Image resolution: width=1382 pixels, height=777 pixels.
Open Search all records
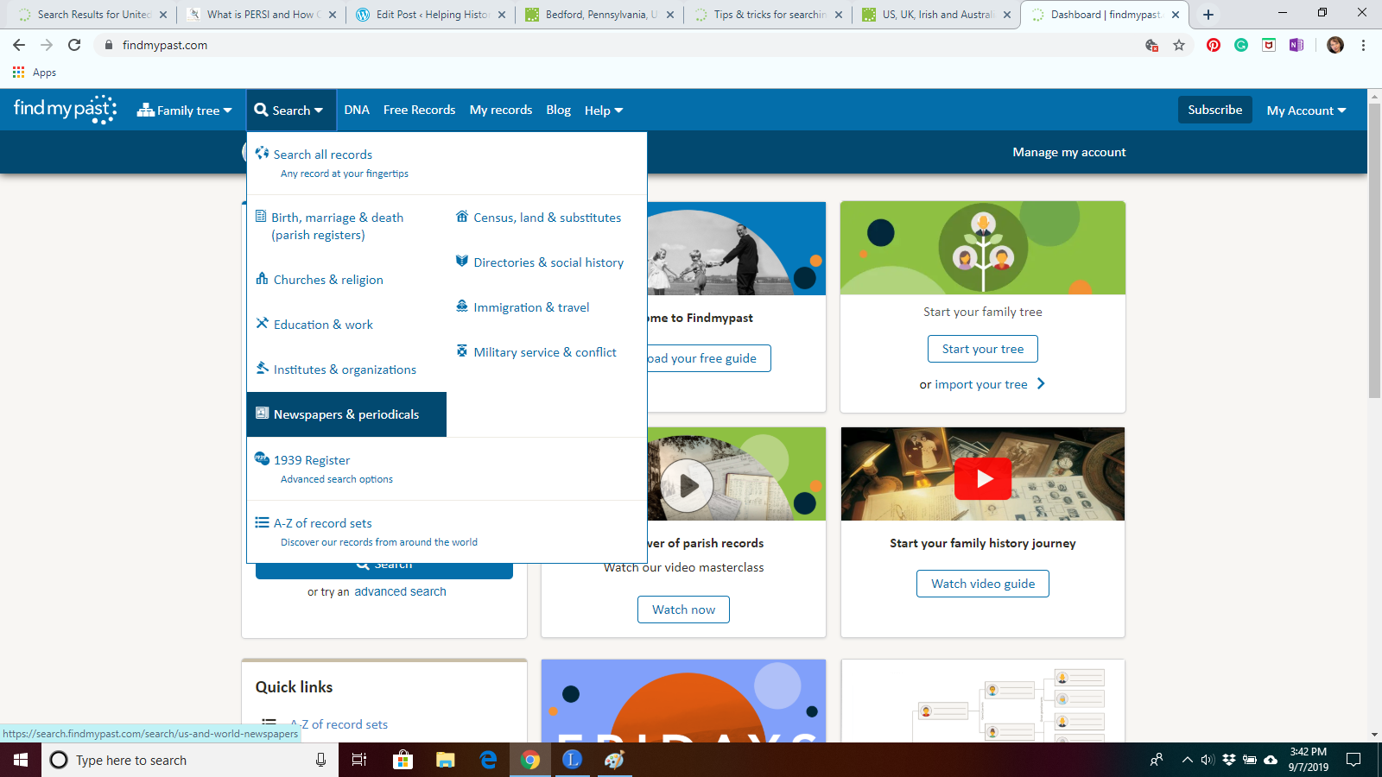(x=322, y=154)
